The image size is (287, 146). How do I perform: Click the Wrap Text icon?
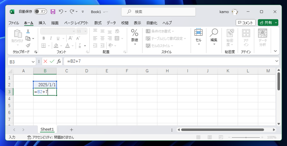point(117,31)
